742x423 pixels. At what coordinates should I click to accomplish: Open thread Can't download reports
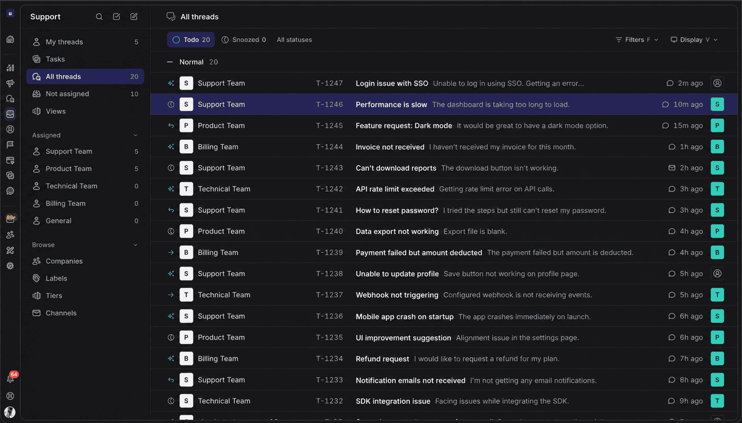click(x=444, y=168)
